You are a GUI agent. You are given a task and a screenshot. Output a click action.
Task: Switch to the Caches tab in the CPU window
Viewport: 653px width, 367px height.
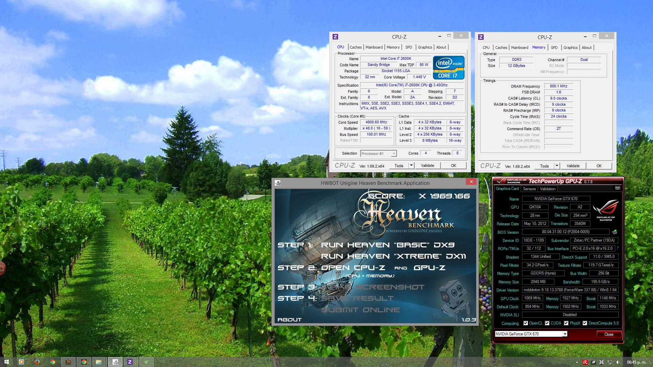pyautogui.click(x=355, y=47)
